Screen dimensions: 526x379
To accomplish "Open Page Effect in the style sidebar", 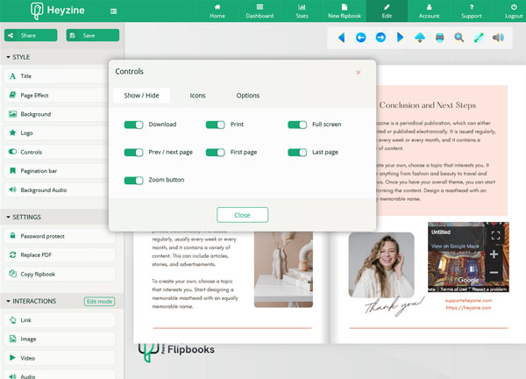I will point(35,95).
